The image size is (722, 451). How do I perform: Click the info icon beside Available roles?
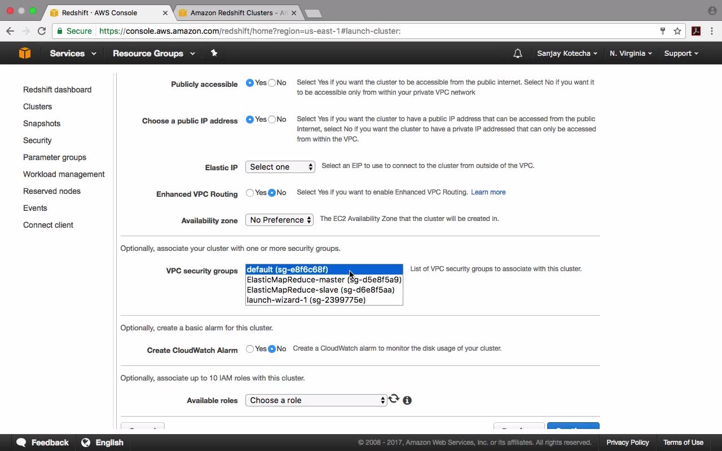407,400
